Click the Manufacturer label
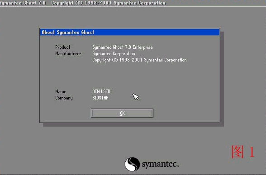This screenshot has width=266, height=175. (x=68, y=53)
